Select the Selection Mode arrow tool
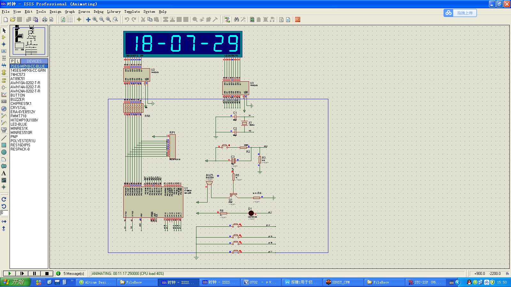 4,30
